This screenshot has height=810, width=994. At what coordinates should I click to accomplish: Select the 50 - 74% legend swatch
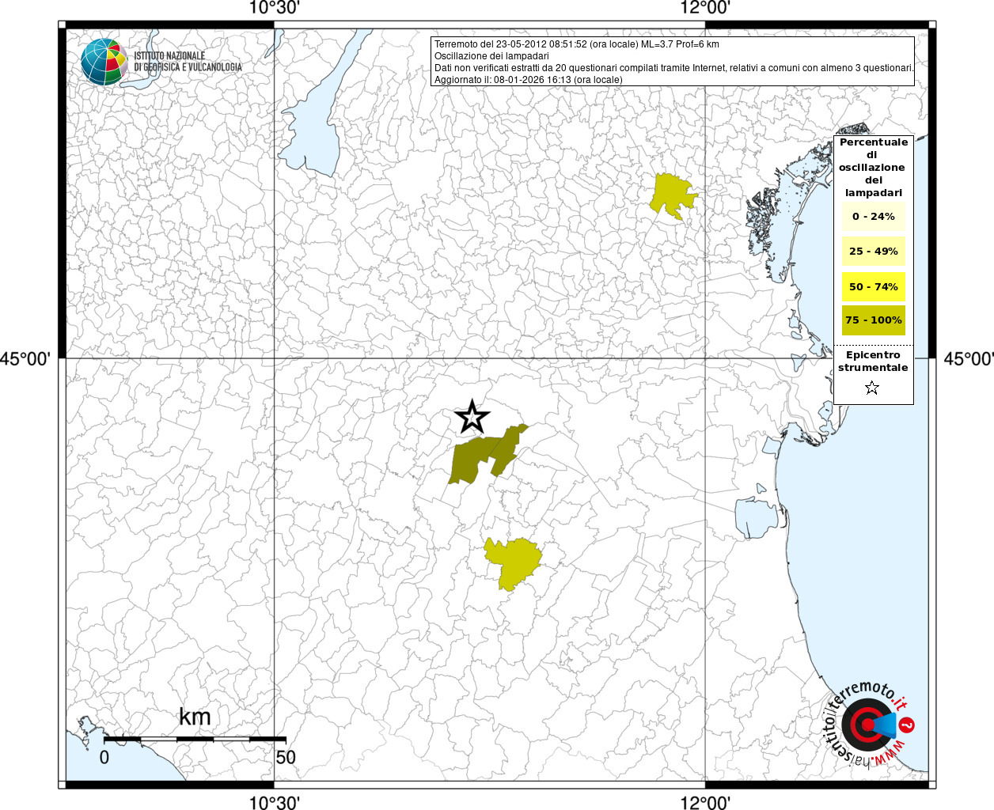pos(874,286)
